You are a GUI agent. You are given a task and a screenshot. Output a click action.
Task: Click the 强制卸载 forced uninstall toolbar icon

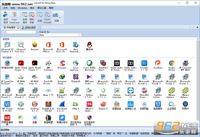coord(32,18)
